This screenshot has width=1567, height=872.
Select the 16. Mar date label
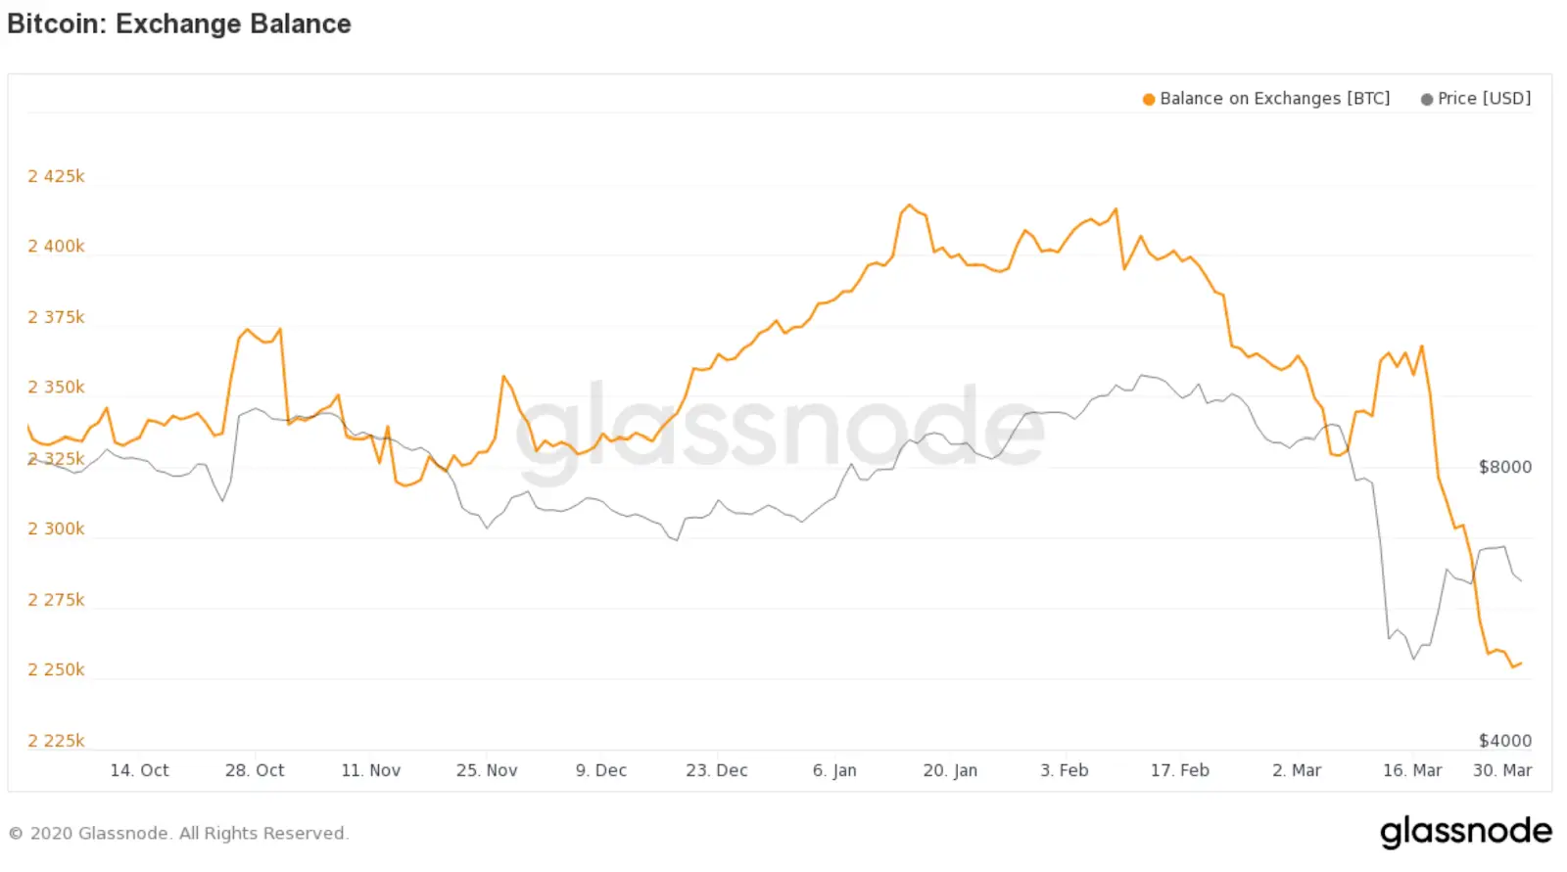[x=1412, y=770]
